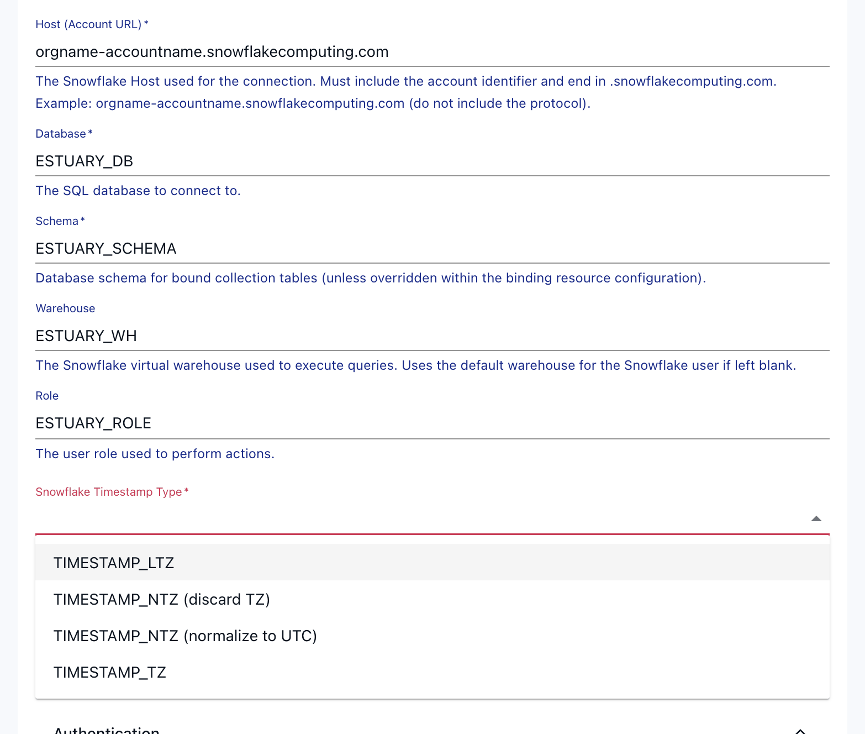
Task: Click the Warehouse field label
Action: point(65,308)
